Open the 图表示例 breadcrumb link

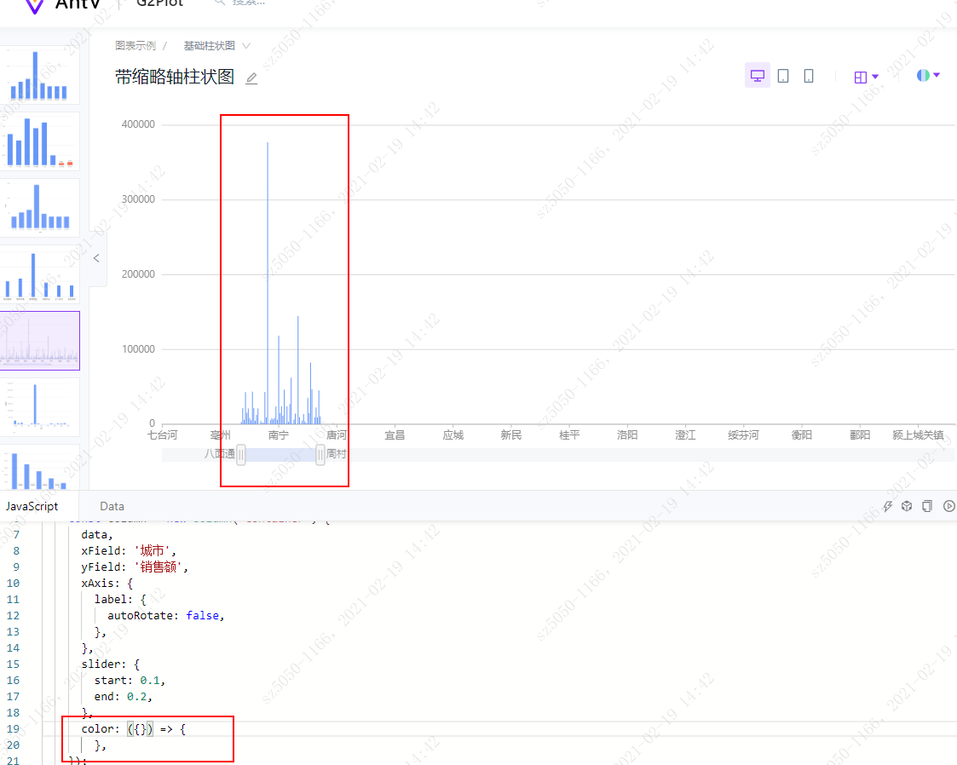click(135, 45)
